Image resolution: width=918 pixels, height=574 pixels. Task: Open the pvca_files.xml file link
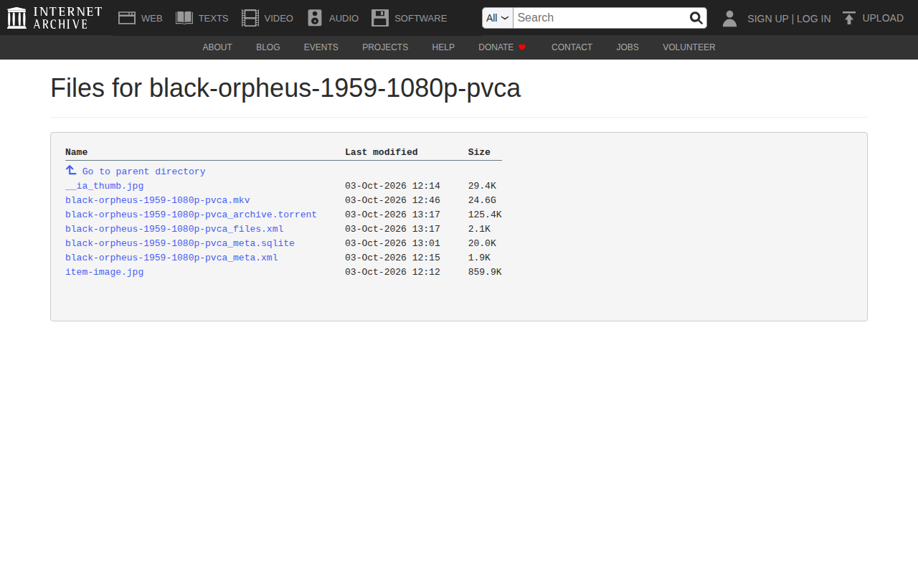tap(174, 229)
